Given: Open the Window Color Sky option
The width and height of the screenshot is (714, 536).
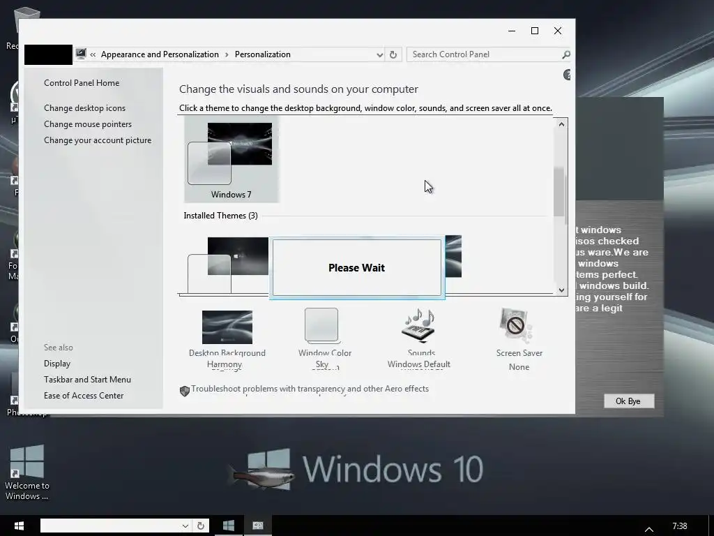Looking at the screenshot, I should [325, 340].
